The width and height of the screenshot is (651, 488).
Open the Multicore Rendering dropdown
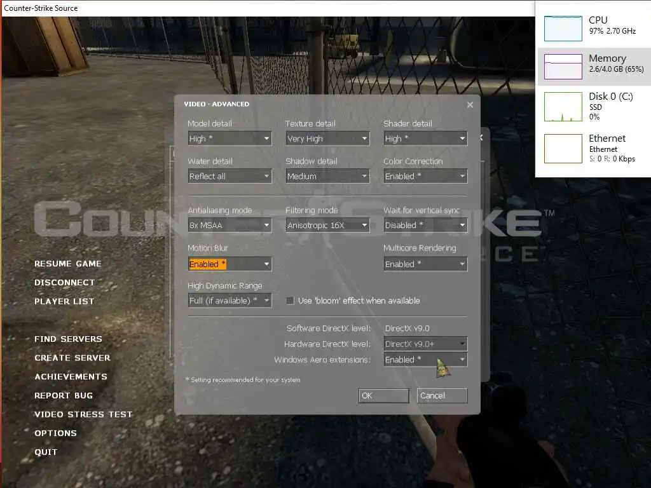coord(425,264)
